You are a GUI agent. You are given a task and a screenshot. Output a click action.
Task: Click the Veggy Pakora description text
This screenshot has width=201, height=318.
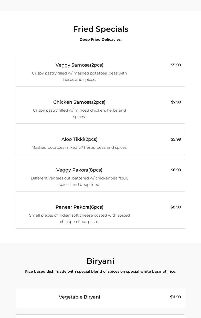point(79,181)
